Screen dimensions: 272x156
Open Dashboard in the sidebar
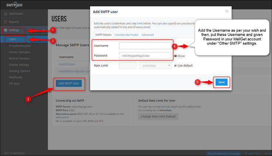pos(16,14)
